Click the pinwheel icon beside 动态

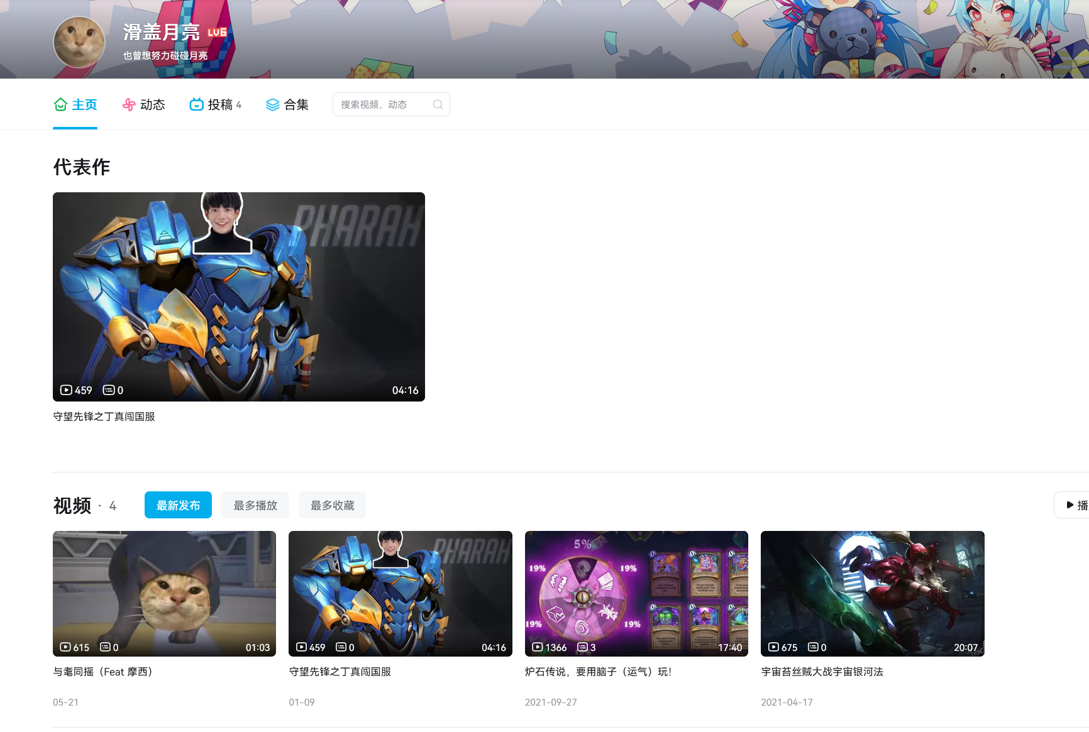(129, 104)
